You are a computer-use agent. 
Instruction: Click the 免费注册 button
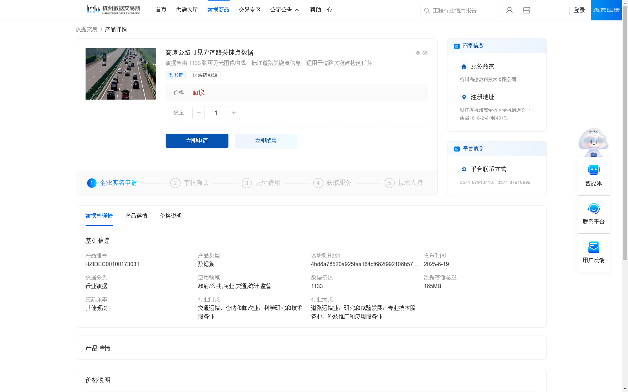(x=606, y=10)
